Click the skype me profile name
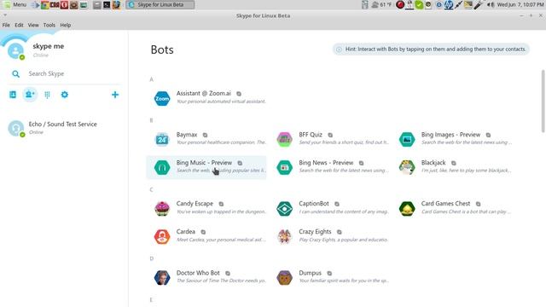The height and width of the screenshot is (307, 546). 49,46
